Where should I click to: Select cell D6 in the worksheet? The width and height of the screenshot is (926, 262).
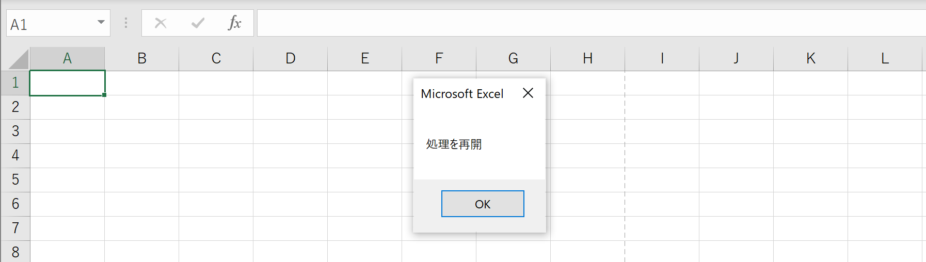[291, 204]
